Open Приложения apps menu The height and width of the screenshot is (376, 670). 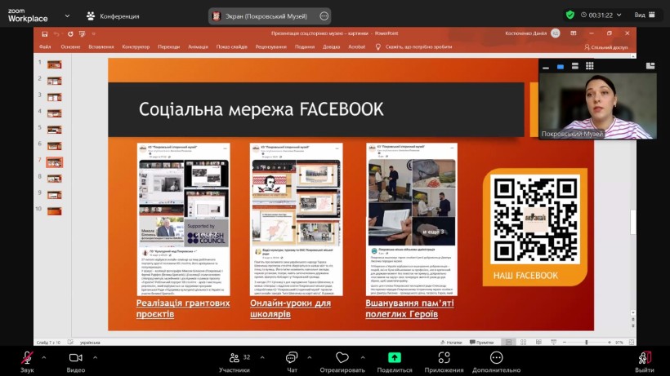click(444, 362)
